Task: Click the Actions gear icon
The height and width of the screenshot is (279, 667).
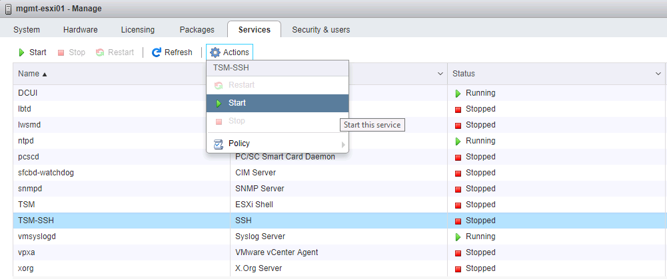Action: click(x=215, y=52)
